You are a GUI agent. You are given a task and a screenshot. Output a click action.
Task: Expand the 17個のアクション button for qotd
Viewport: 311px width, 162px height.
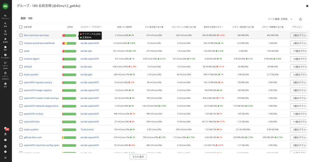click(x=299, y=51)
